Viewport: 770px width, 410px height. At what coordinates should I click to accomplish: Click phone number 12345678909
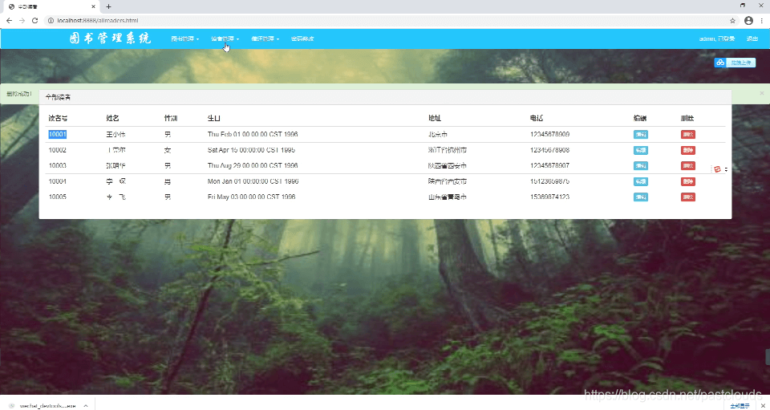click(549, 135)
